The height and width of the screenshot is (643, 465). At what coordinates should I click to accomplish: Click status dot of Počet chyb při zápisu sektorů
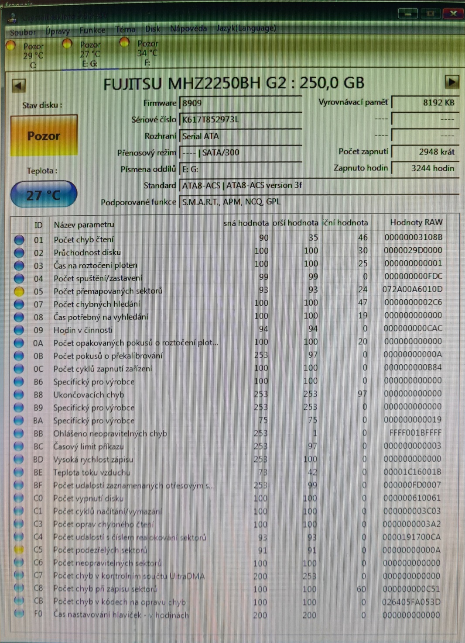[x=19, y=588]
